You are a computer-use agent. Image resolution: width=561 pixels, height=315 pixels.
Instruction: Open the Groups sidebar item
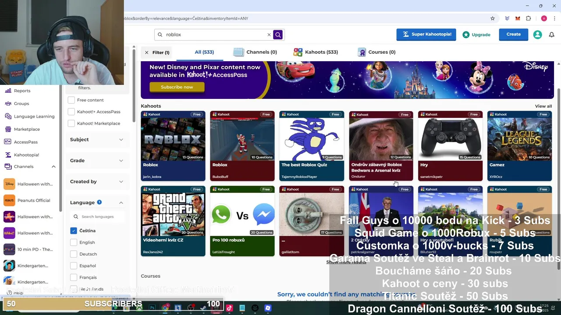tap(21, 104)
